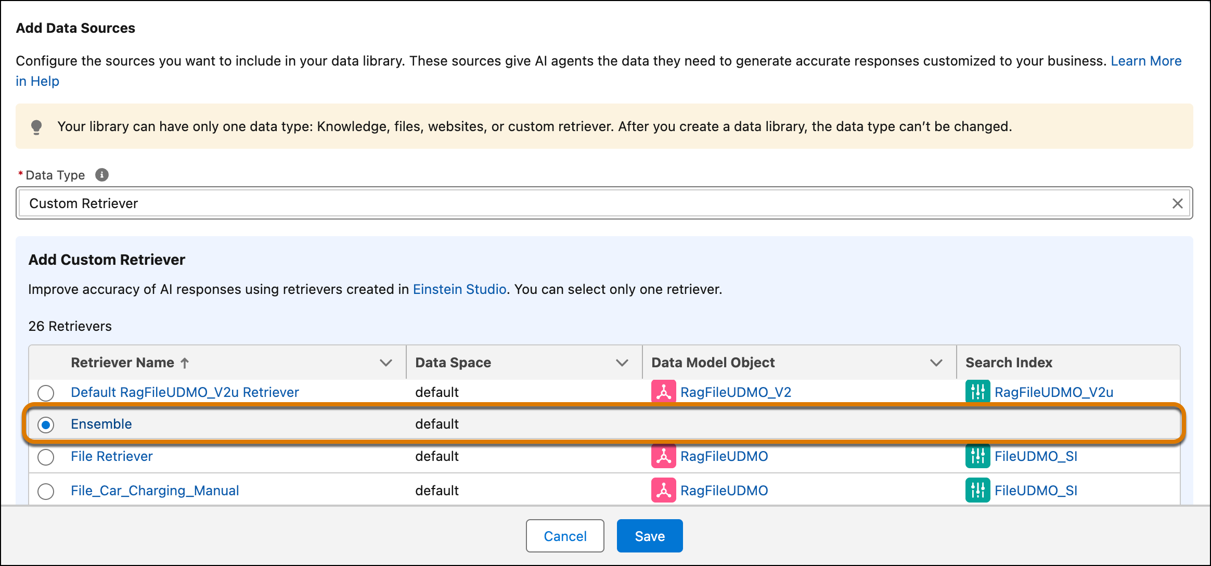Open the Retriever Name column dropdown
This screenshot has width=1211, height=566.
pos(386,363)
